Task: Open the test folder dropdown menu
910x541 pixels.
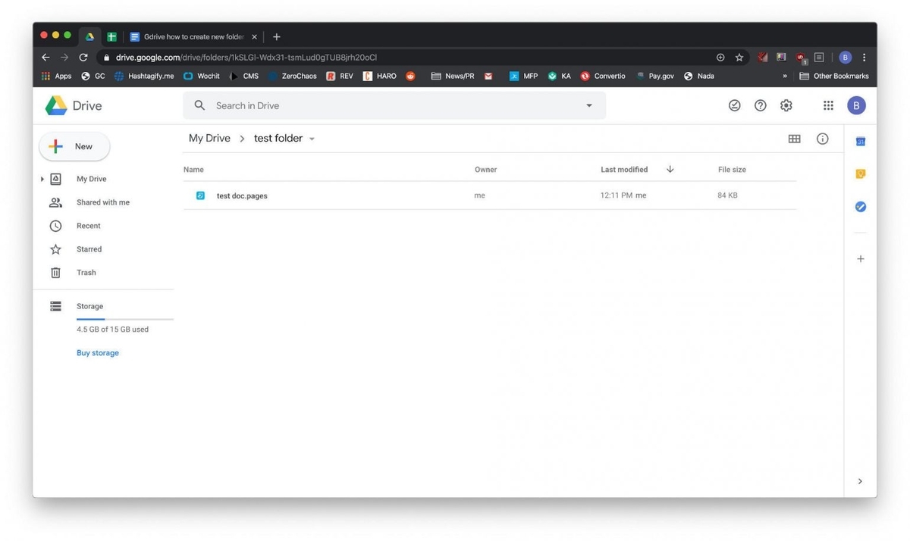Action: [312, 138]
